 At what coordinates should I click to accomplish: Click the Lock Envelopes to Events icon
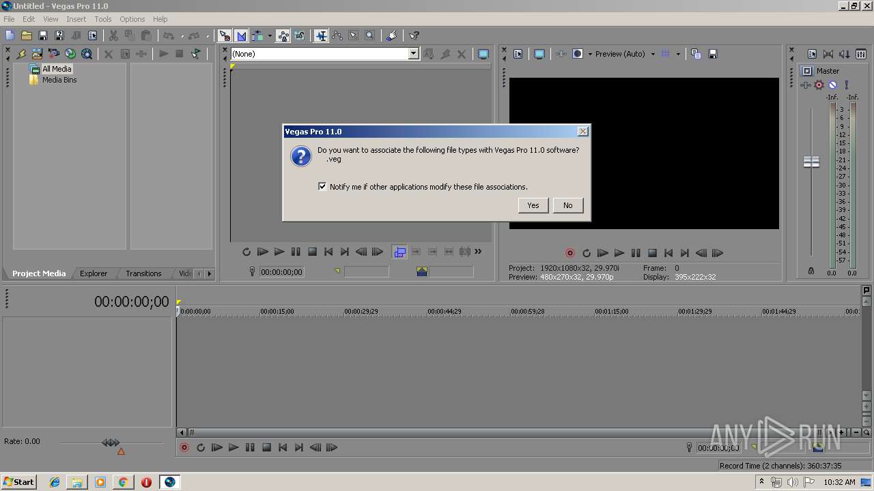coord(283,35)
